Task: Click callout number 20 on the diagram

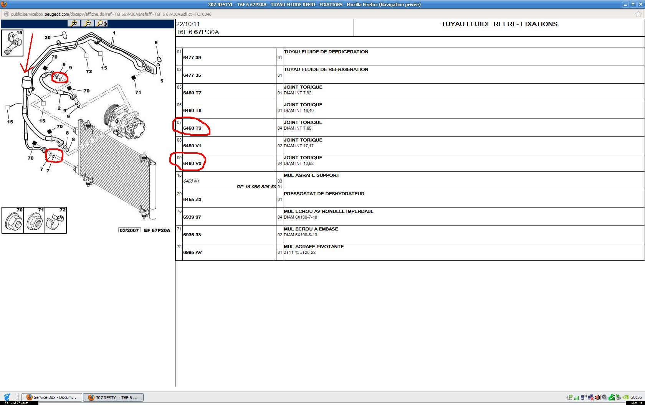Action: click(x=48, y=38)
